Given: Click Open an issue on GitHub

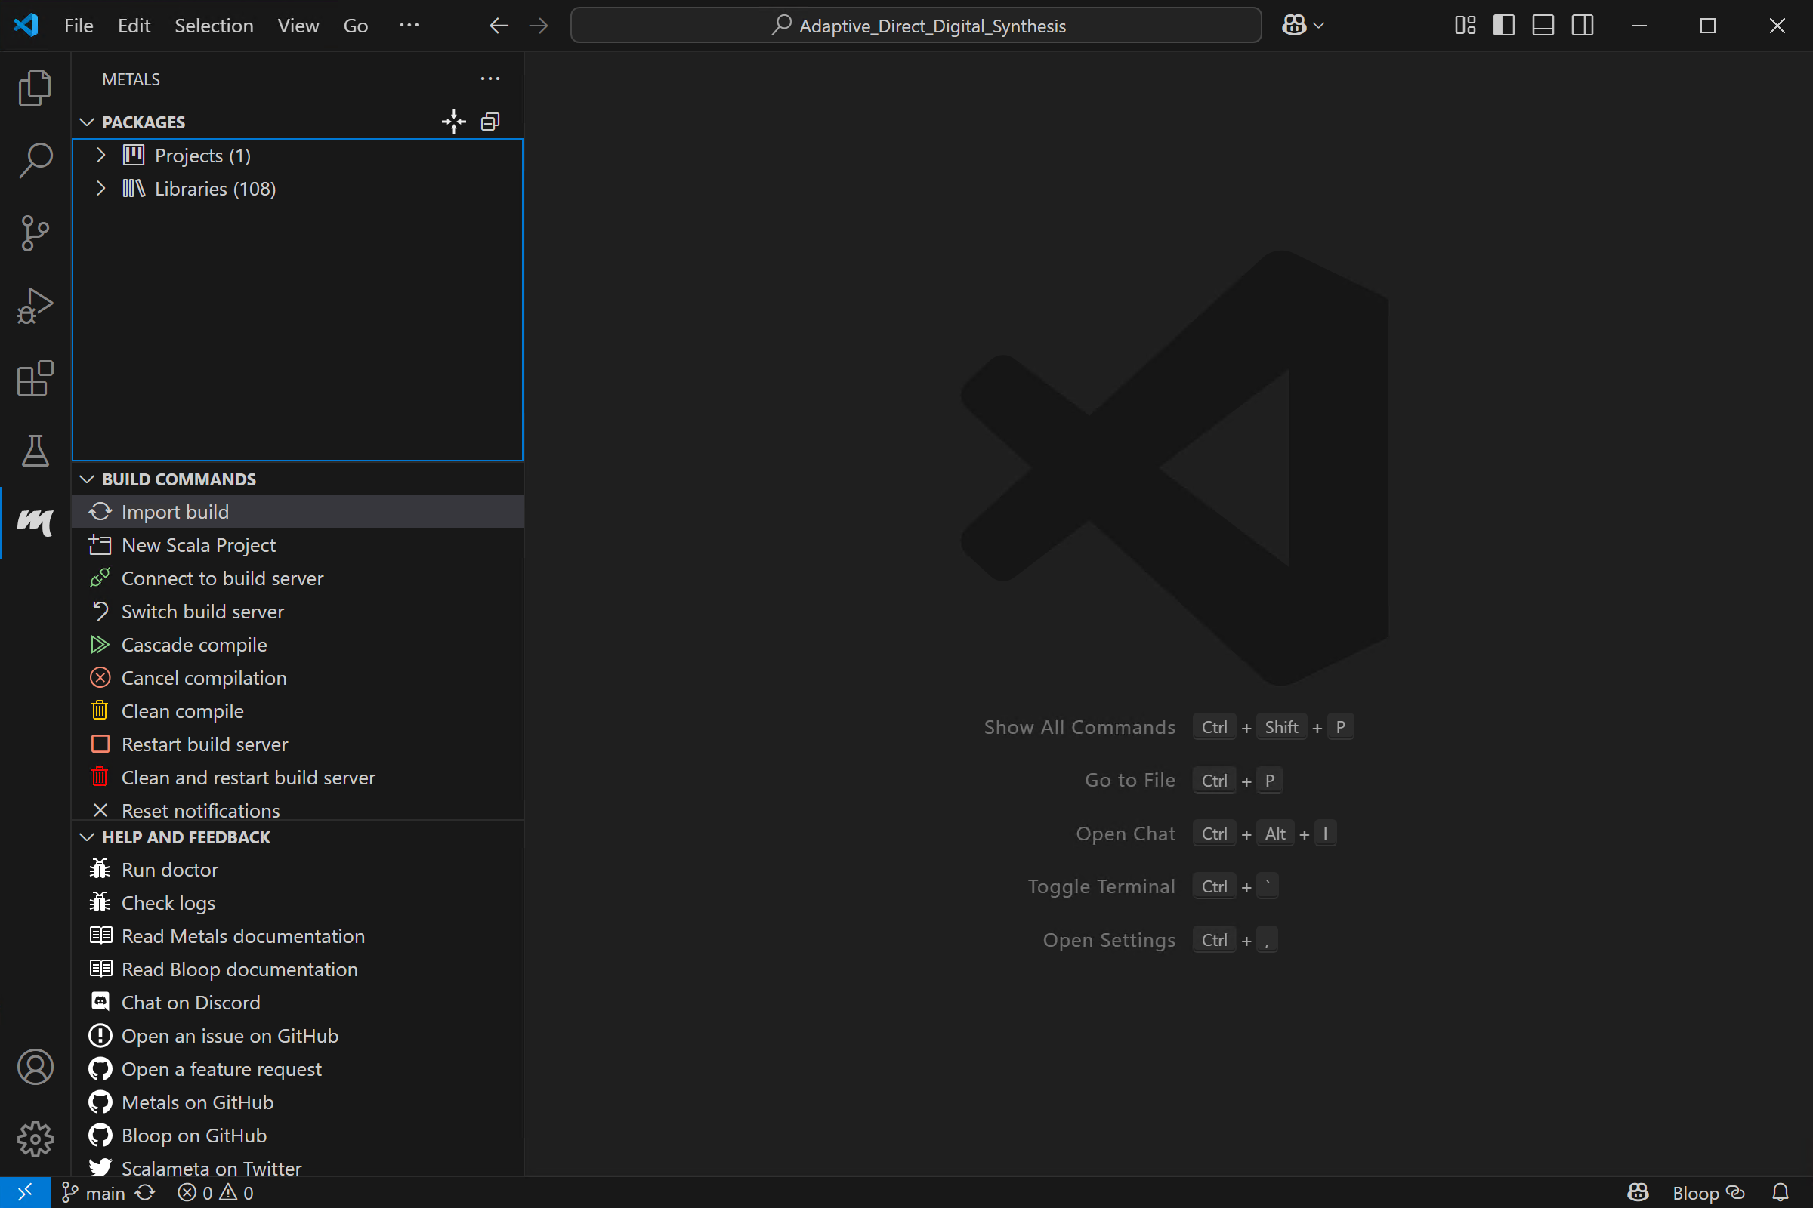Looking at the screenshot, I should pos(298,1034).
